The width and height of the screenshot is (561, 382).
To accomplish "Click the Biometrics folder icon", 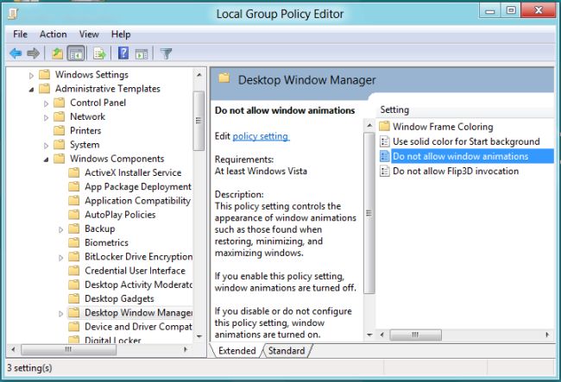I will click(x=73, y=242).
